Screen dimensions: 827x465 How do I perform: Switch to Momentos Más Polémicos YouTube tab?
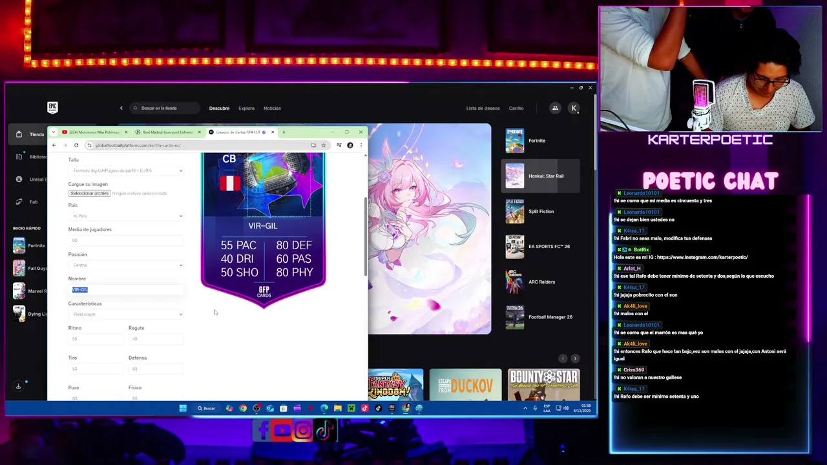click(94, 132)
